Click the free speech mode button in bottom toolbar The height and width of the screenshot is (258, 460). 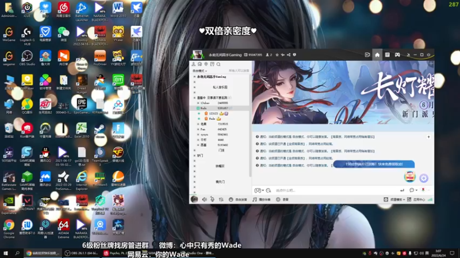coord(238,200)
